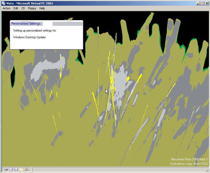The width and height of the screenshot is (210, 173).
Task: Open the Edit menu
Action: coord(16,8)
